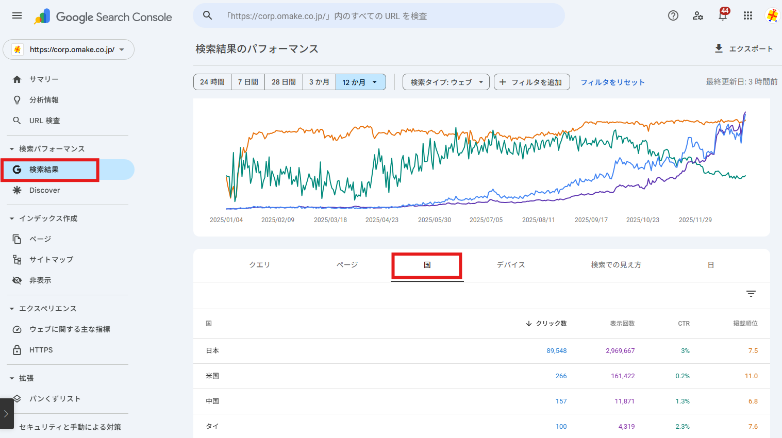Open the Google apps grid
782x438 pixels.
point(748,15)
